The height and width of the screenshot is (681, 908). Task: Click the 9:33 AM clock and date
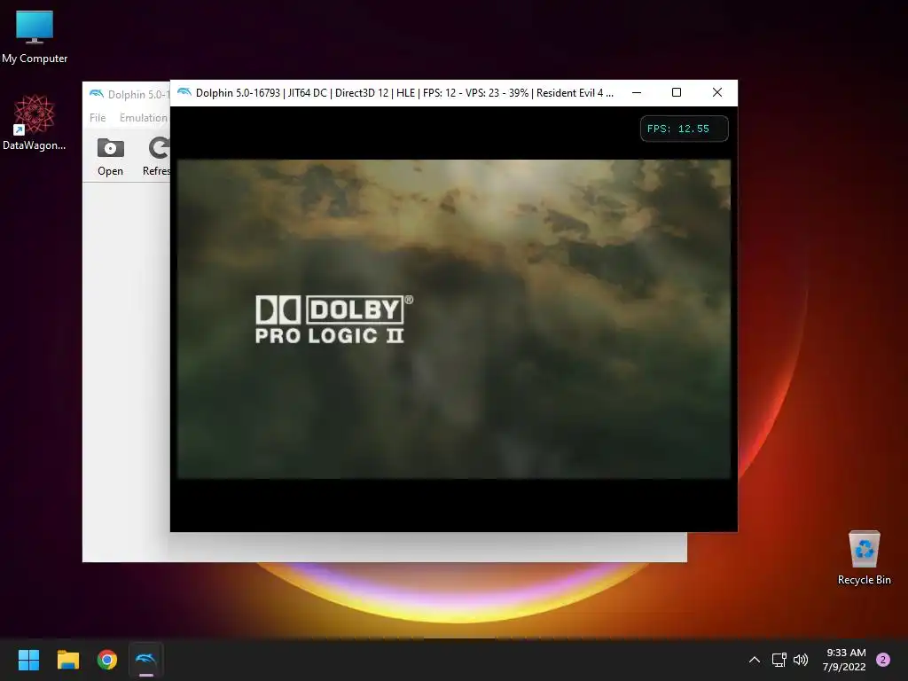coord(845,660)
